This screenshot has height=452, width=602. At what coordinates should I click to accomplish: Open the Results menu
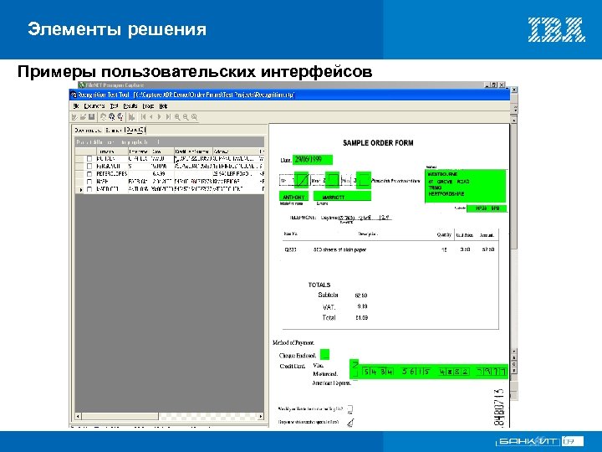tap(130, 106)
